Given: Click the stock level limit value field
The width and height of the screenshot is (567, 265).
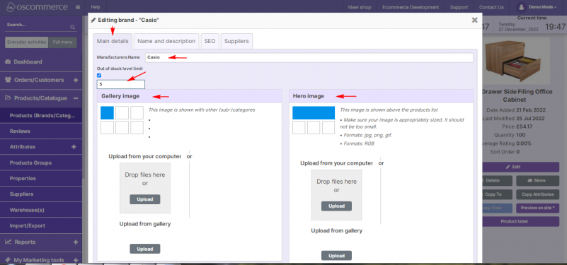Looking at the screenshot, I should pos(121,85).
